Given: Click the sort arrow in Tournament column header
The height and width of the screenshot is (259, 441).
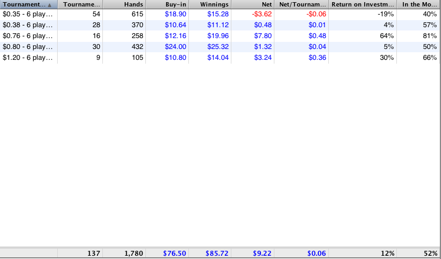Looking at the screenshot, I should pos(50,4).
